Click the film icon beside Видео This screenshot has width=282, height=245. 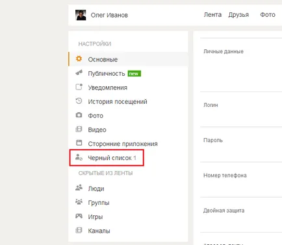click(79, 129)
